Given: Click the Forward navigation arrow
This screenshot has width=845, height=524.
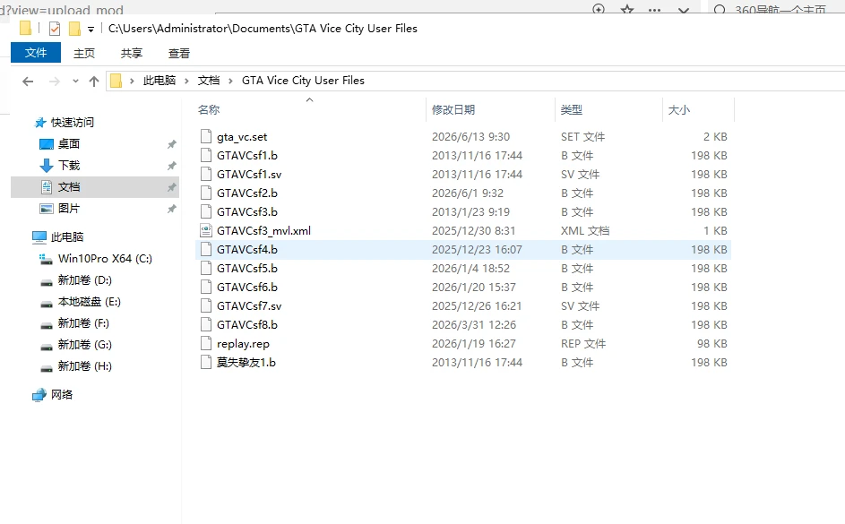Looking at the screenshot, I should (55, 82).
